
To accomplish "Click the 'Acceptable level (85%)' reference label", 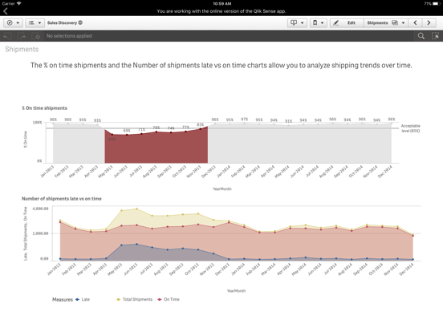I will [x=411, y=128].
